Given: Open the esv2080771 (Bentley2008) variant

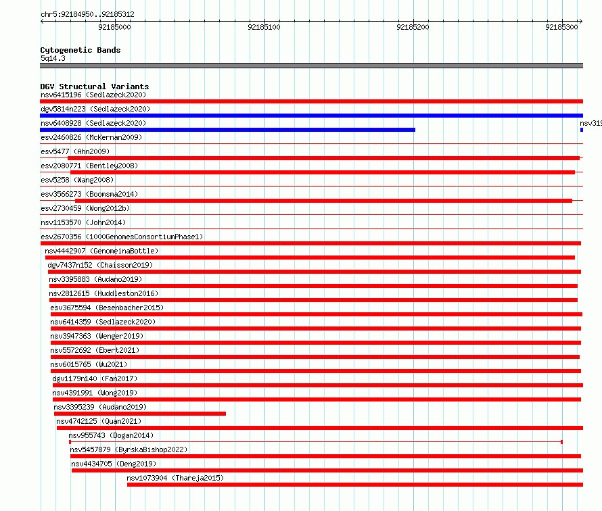Looking at the screenshot, I should 89,166.
